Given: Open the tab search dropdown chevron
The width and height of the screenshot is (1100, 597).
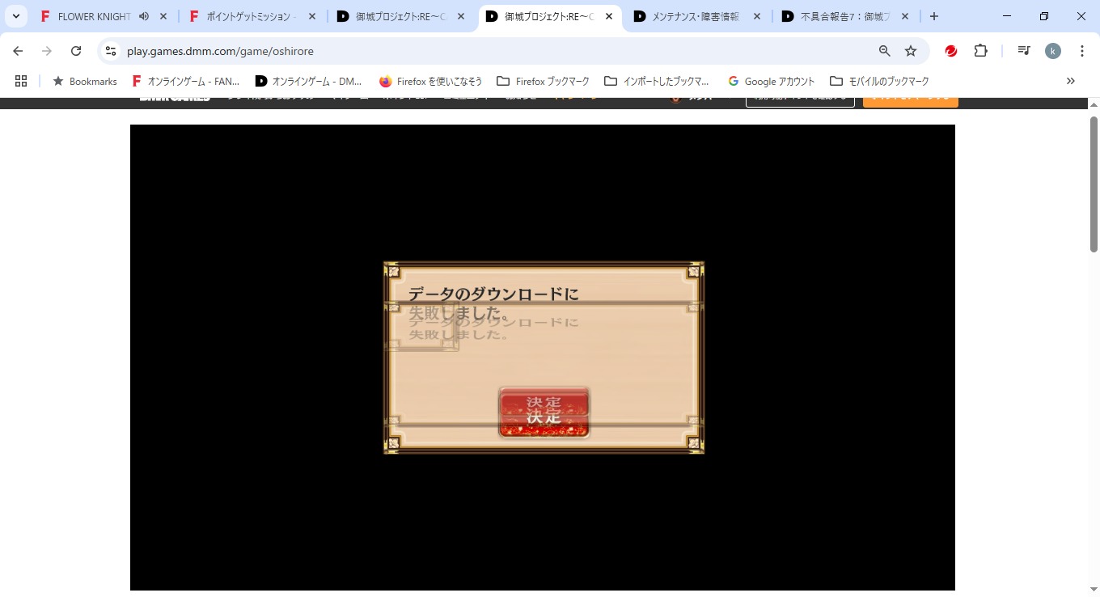Looking at the screenshot, I should 16,16.
